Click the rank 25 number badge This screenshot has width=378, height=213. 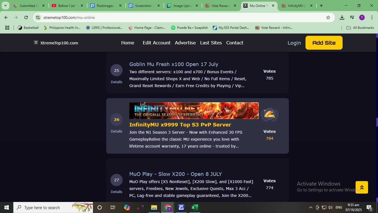[x=116, y=70]
